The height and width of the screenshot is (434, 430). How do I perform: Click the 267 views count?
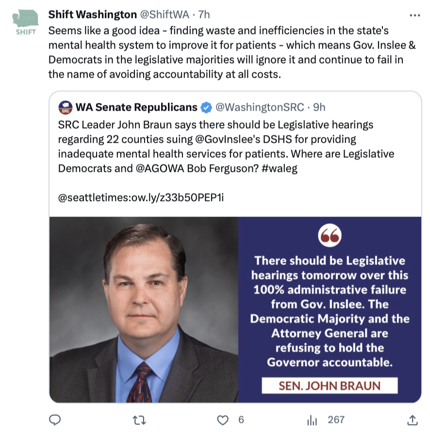click(x=336, y=419)
